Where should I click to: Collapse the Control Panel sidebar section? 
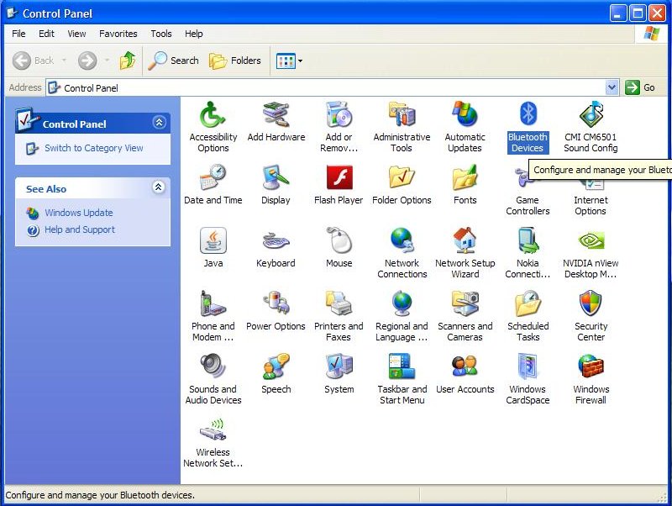tap(159, 123)
